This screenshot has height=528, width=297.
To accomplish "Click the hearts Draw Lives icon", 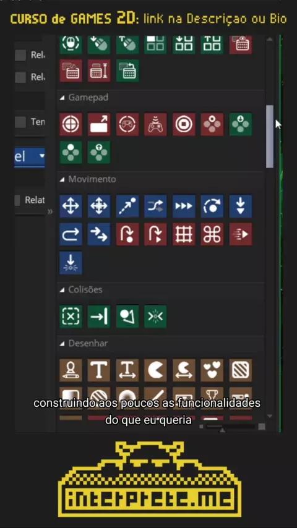I will (x=212, y=370).
